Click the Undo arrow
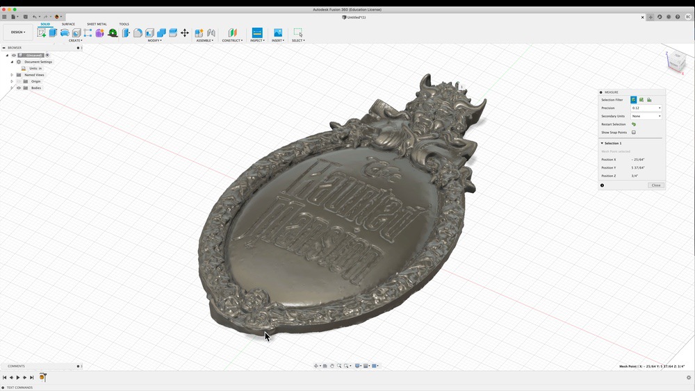 (34, 17)
